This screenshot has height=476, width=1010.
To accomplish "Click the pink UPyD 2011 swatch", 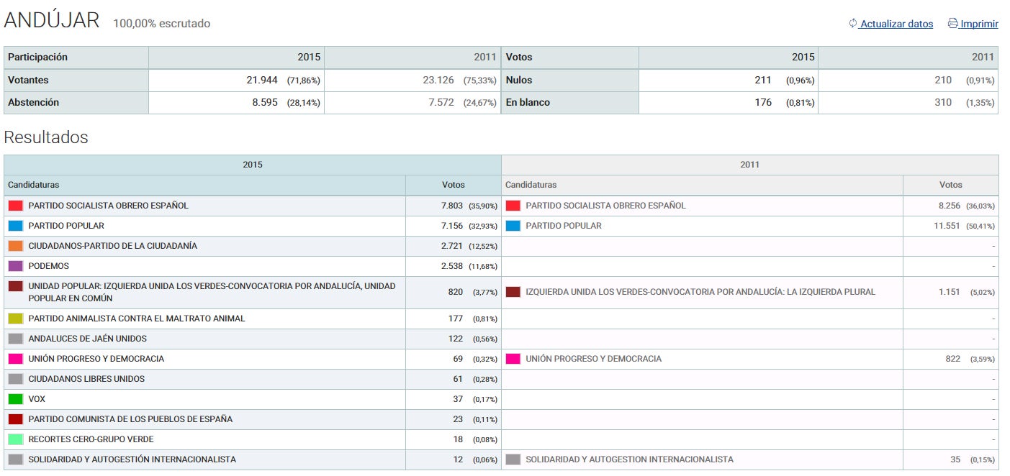I will 513,359.
